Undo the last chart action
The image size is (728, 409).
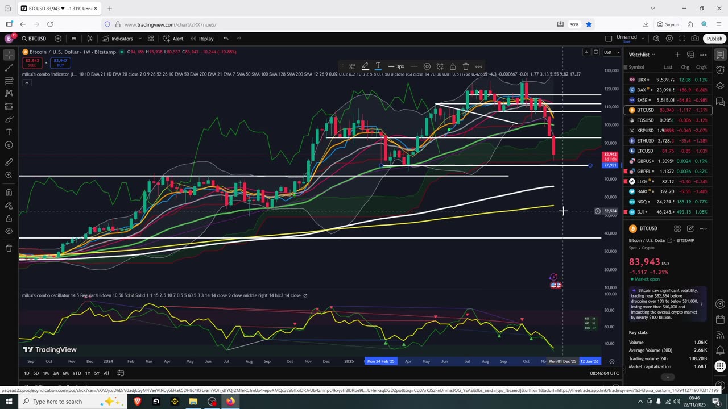(226, 39)
